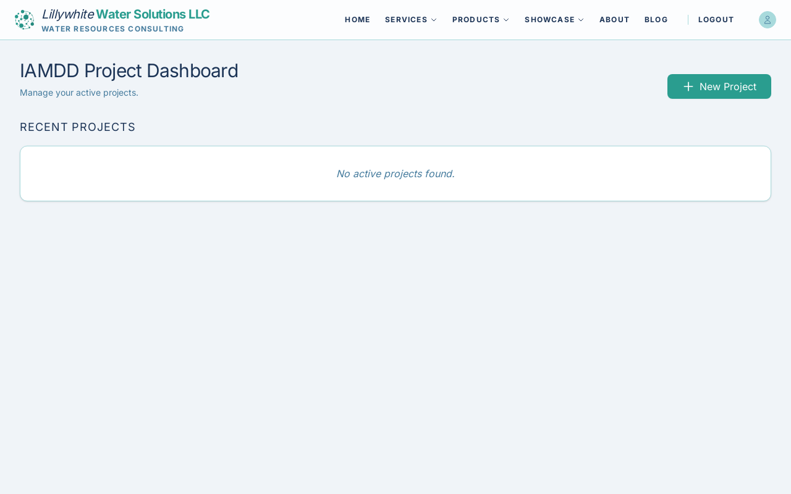Expand the SERVICES dropdown
Viewport: 791px width, 494px height.
tap(410, 19)
